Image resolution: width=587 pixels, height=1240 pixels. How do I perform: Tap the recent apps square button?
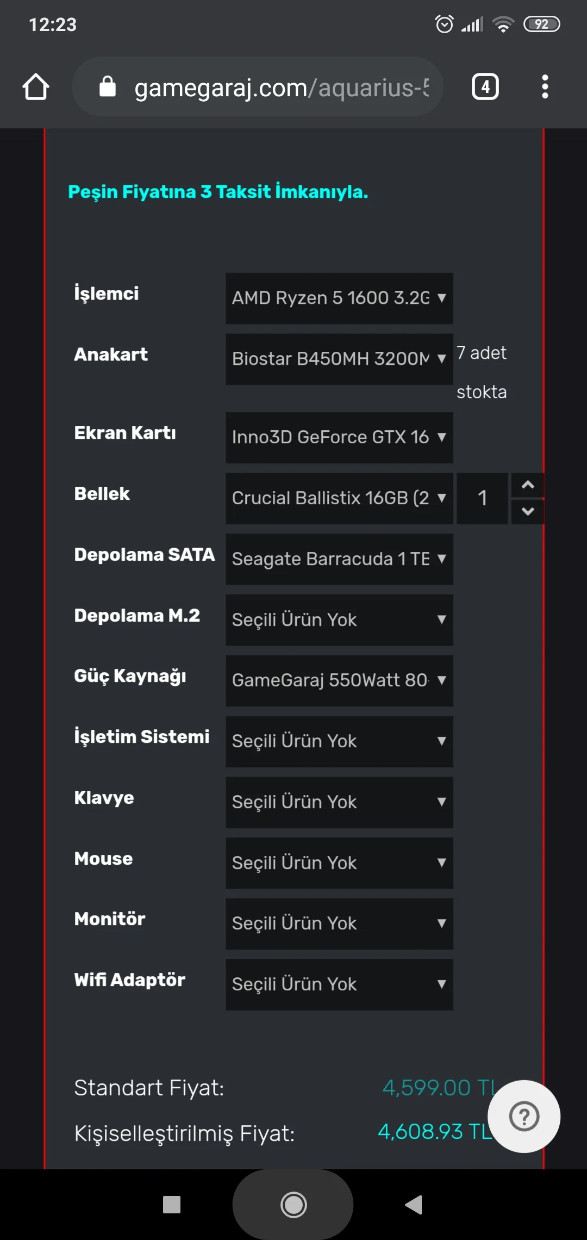point(172,1205)
